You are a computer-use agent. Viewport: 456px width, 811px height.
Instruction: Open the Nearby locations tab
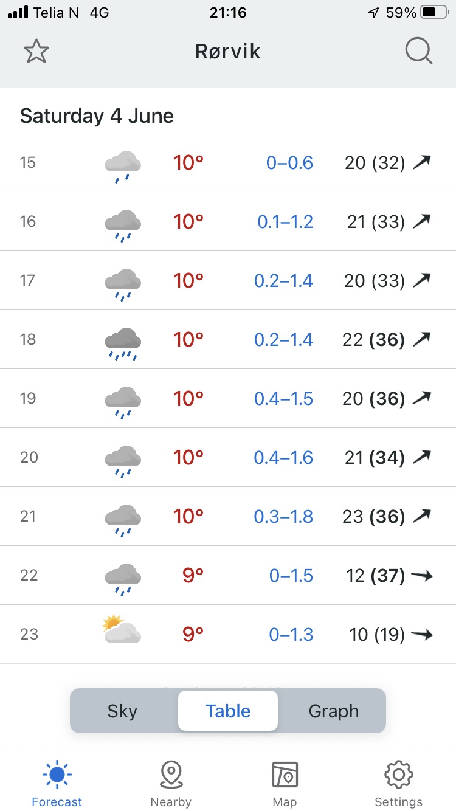[171, 783]
